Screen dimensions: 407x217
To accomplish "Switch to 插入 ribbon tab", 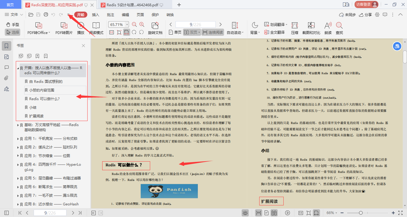I will pyautogui.click(x=96, y=15).
